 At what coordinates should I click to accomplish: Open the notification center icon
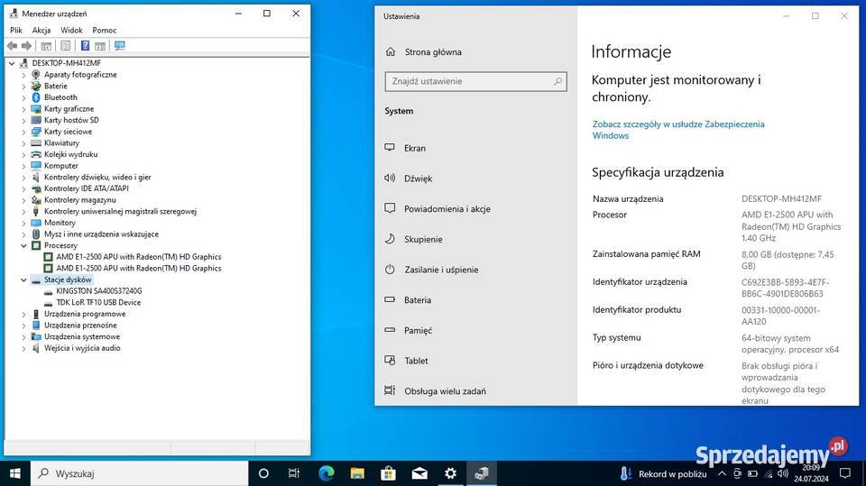tap(845, 473)
